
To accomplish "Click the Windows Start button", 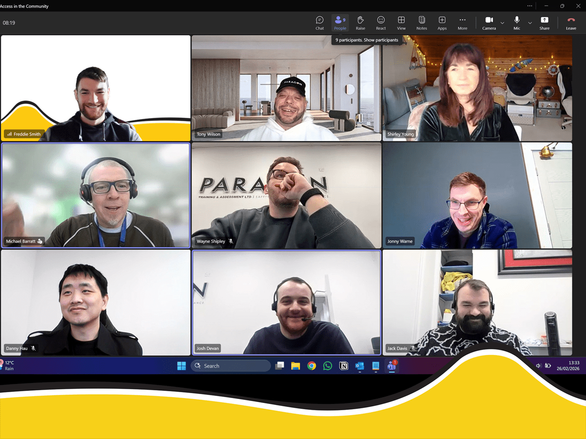I will (x=181, y=366).
